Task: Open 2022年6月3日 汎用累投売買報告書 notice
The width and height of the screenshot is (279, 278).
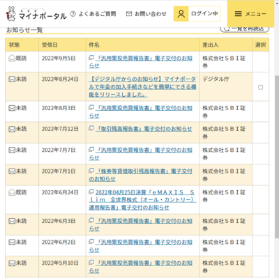Action: pyautogui.click(x=141, y=225)
